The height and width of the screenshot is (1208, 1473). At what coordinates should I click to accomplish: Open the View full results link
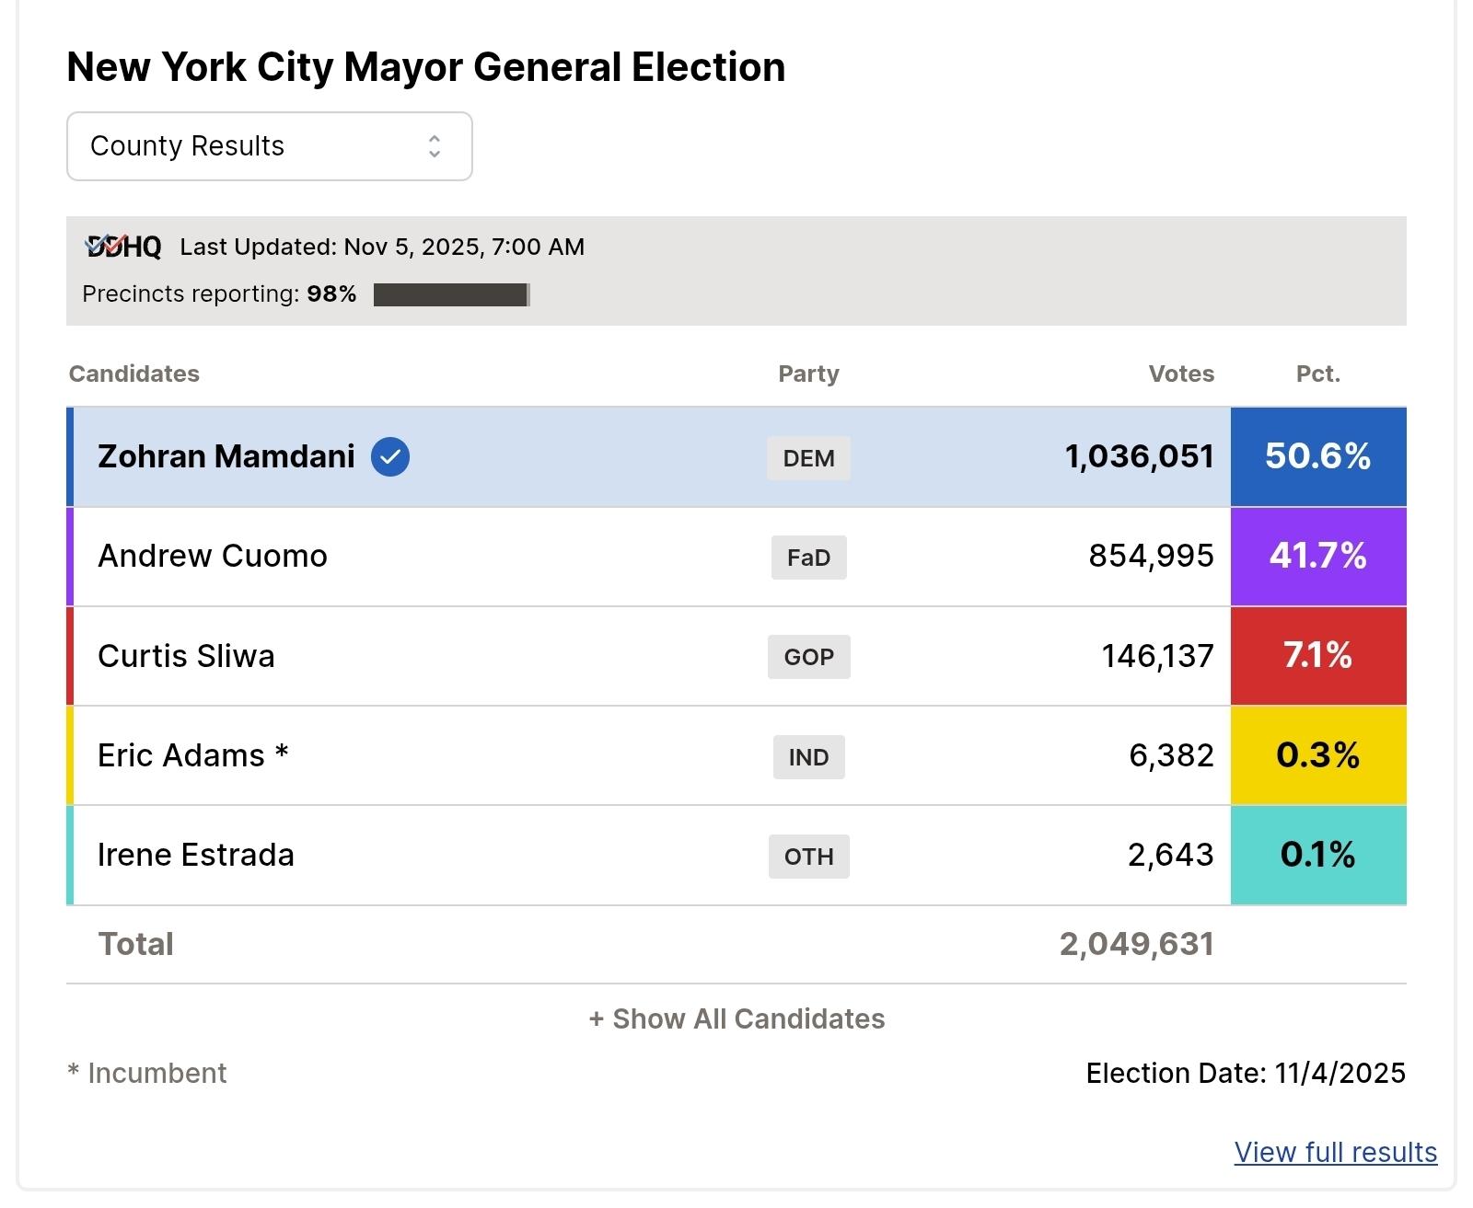(1335, 1152)
